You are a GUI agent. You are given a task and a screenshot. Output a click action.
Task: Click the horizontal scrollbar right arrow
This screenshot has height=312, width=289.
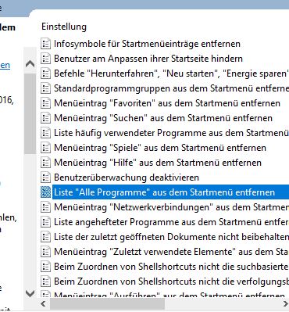285,303
